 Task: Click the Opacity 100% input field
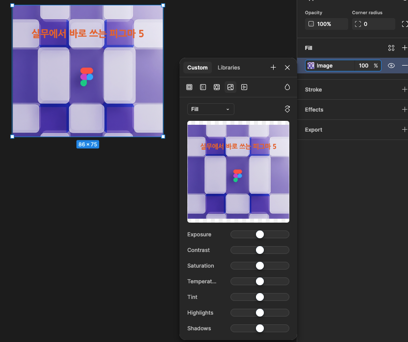tap(326, 24)
